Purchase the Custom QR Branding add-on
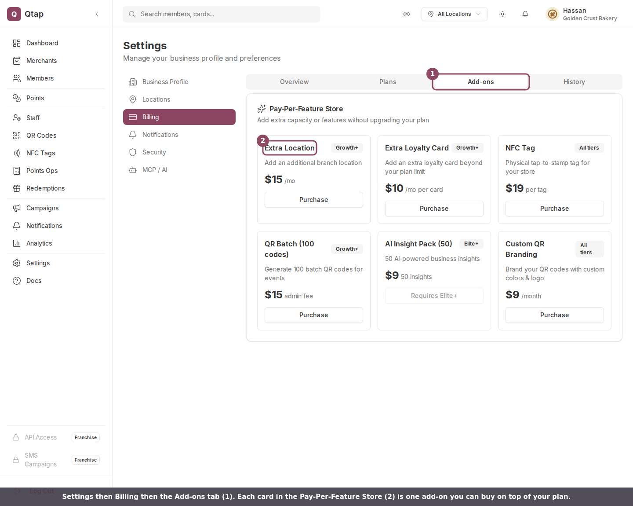This screenshot has height=506, width=633. tap(555, 315)
